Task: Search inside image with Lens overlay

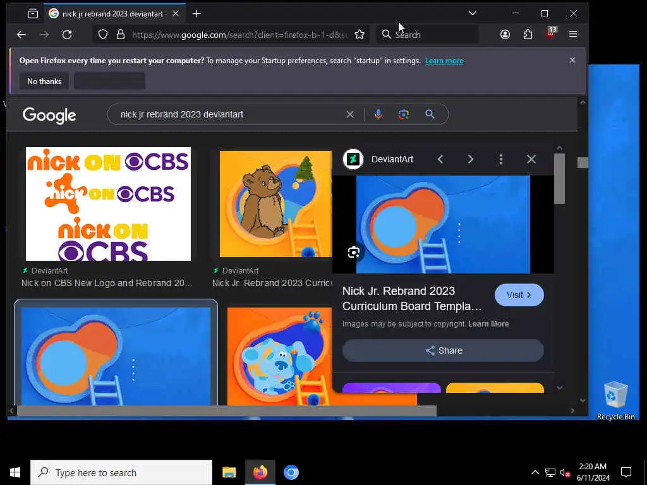Action: pos(354,253)
